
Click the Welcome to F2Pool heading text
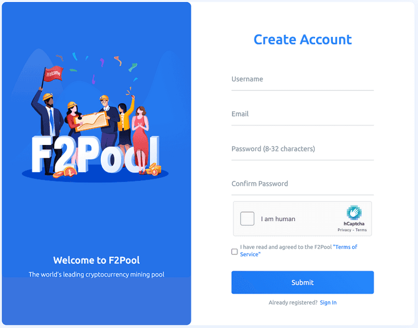[x=96, y=260]
